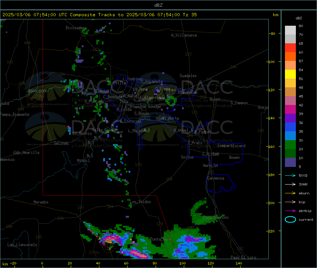Click the yellow eburn arrow in legend

click(x=290, y=193)
